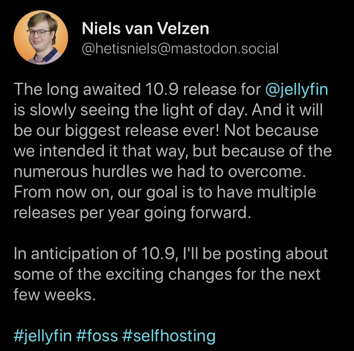Click the word "forward." ending the paragraph

221,213
